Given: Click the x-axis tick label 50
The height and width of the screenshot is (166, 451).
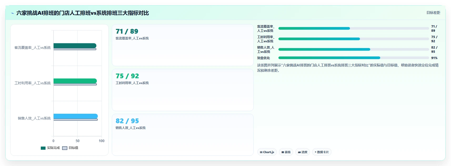Looking at the screenshot, I should point(78,141).
